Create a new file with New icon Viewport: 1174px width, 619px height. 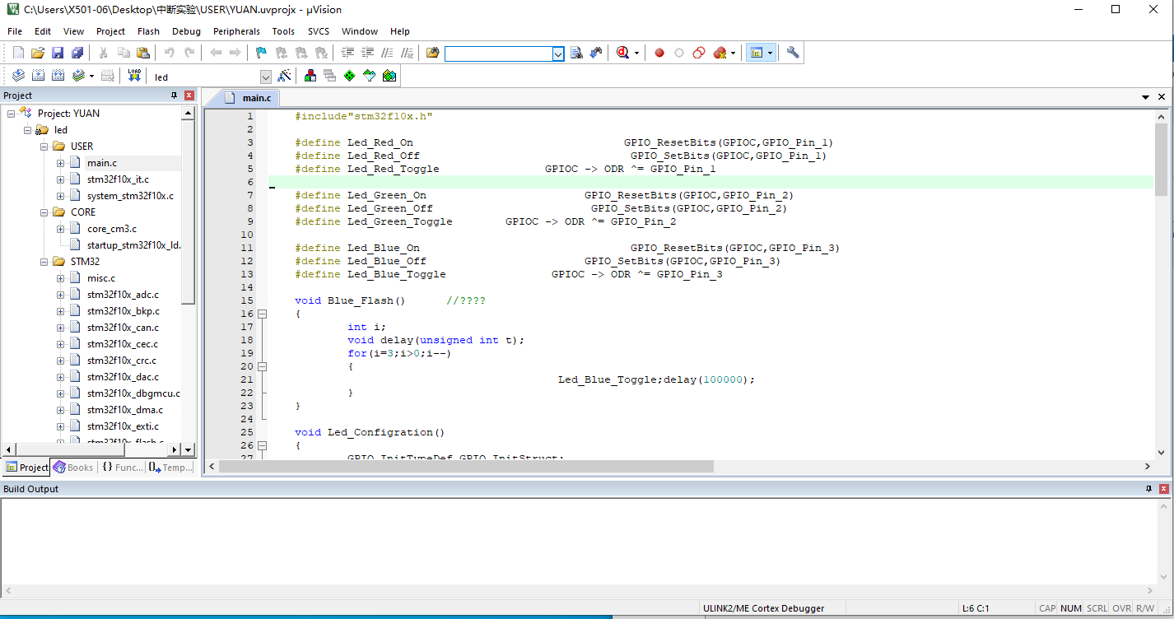click(18, 53)
